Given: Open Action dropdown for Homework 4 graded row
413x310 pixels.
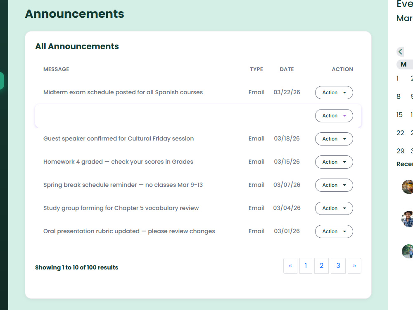Looking at the screenshot, I should [x=334, y=162].
